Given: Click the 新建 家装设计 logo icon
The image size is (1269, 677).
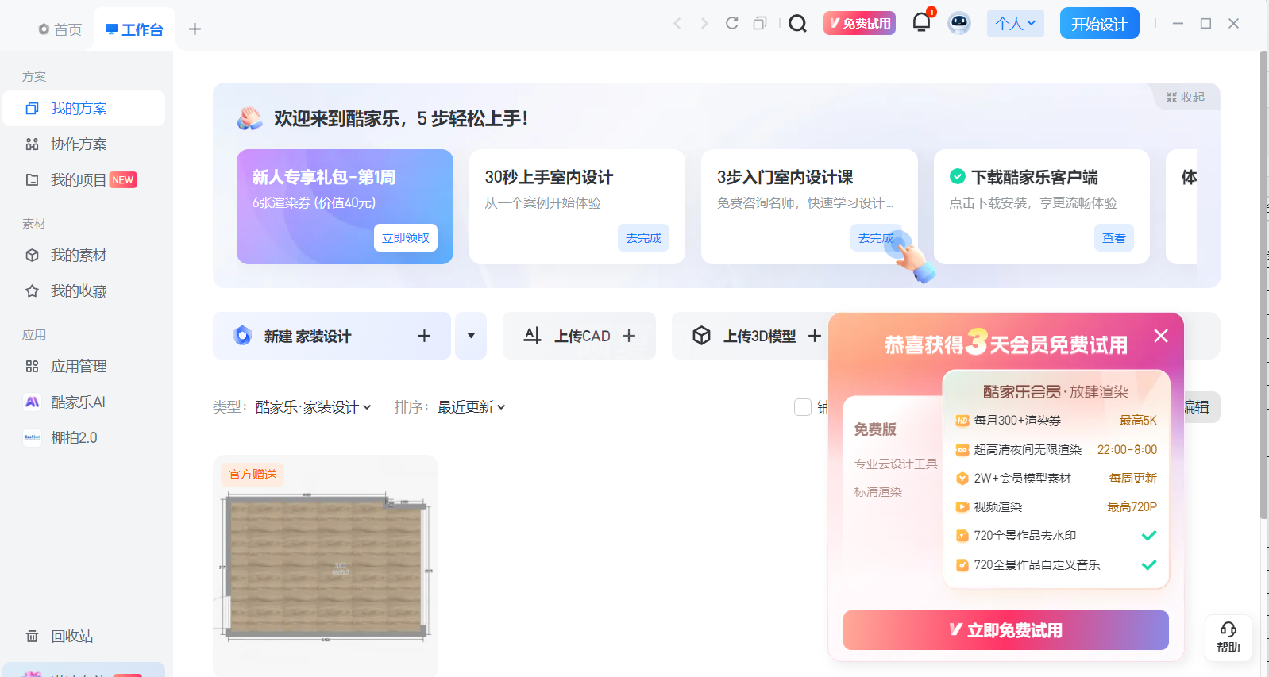Looking at the screenshot, I should pos(243,336).
